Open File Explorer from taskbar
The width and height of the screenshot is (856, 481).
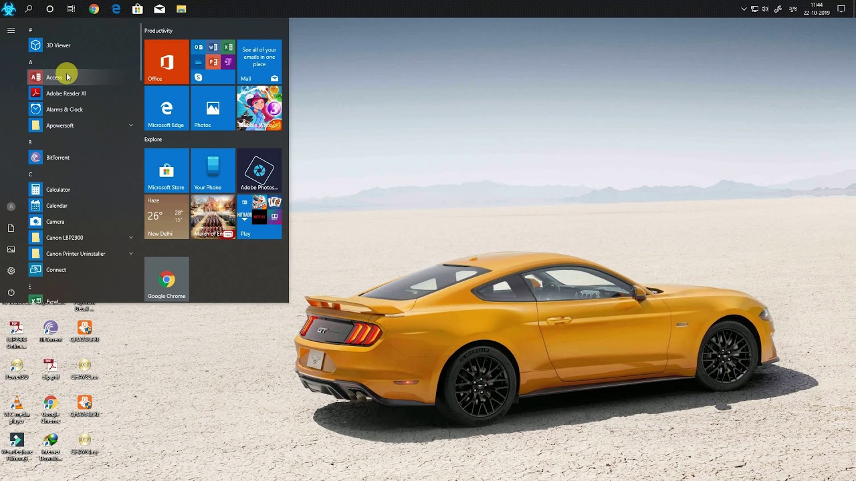tap(181, 9)
